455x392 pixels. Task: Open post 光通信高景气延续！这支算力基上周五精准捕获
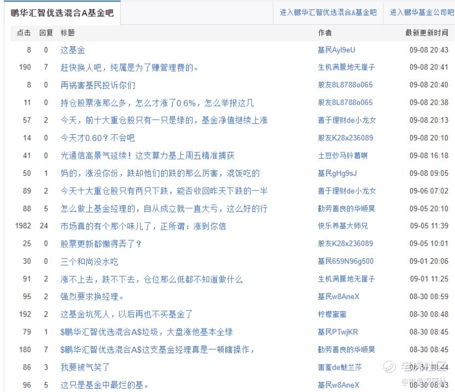pos(148,156)
